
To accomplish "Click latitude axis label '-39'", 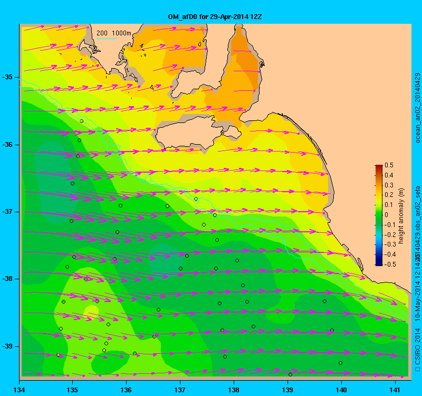I will click(7, 346).
